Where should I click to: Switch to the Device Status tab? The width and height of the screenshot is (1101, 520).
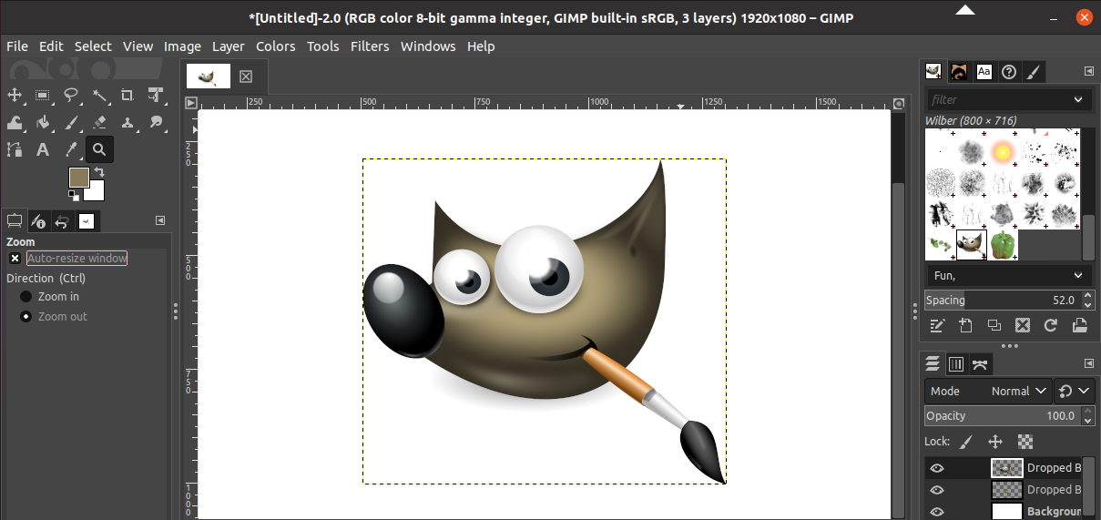point(38,220)
